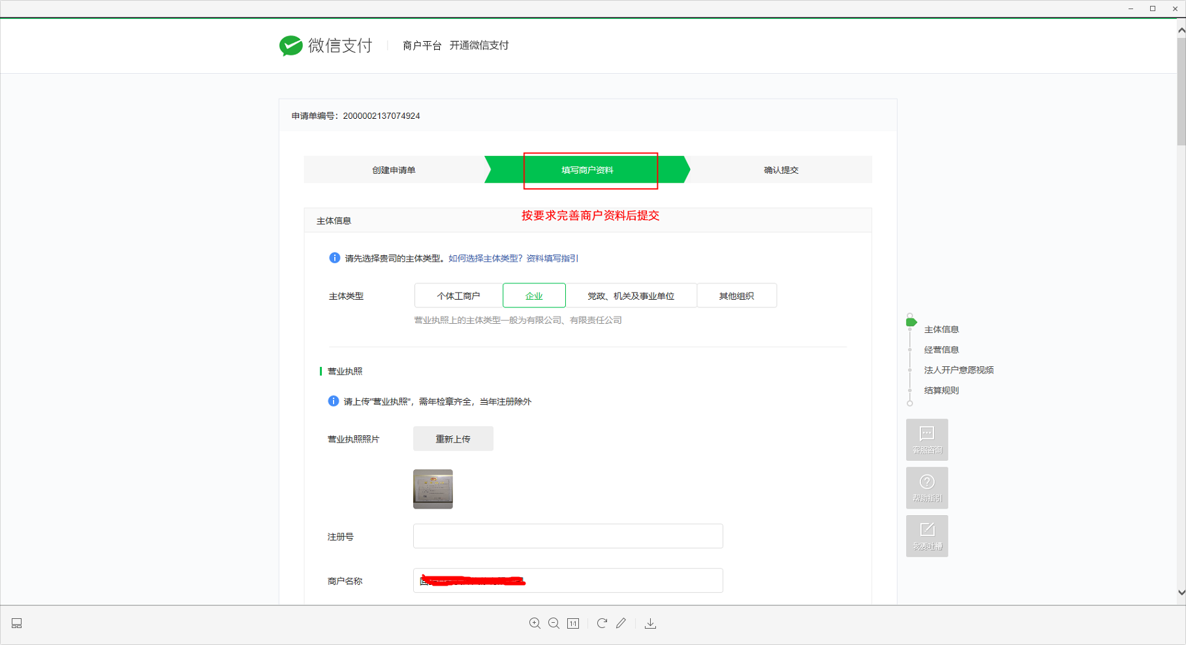The image size is (1186, 645).
Task: Jump to 主体信息 section in side navigation
Action: pos(941,329)
